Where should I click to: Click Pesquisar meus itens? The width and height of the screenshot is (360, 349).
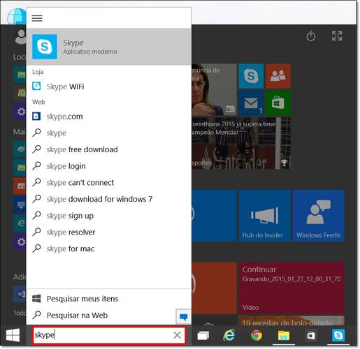109,299
